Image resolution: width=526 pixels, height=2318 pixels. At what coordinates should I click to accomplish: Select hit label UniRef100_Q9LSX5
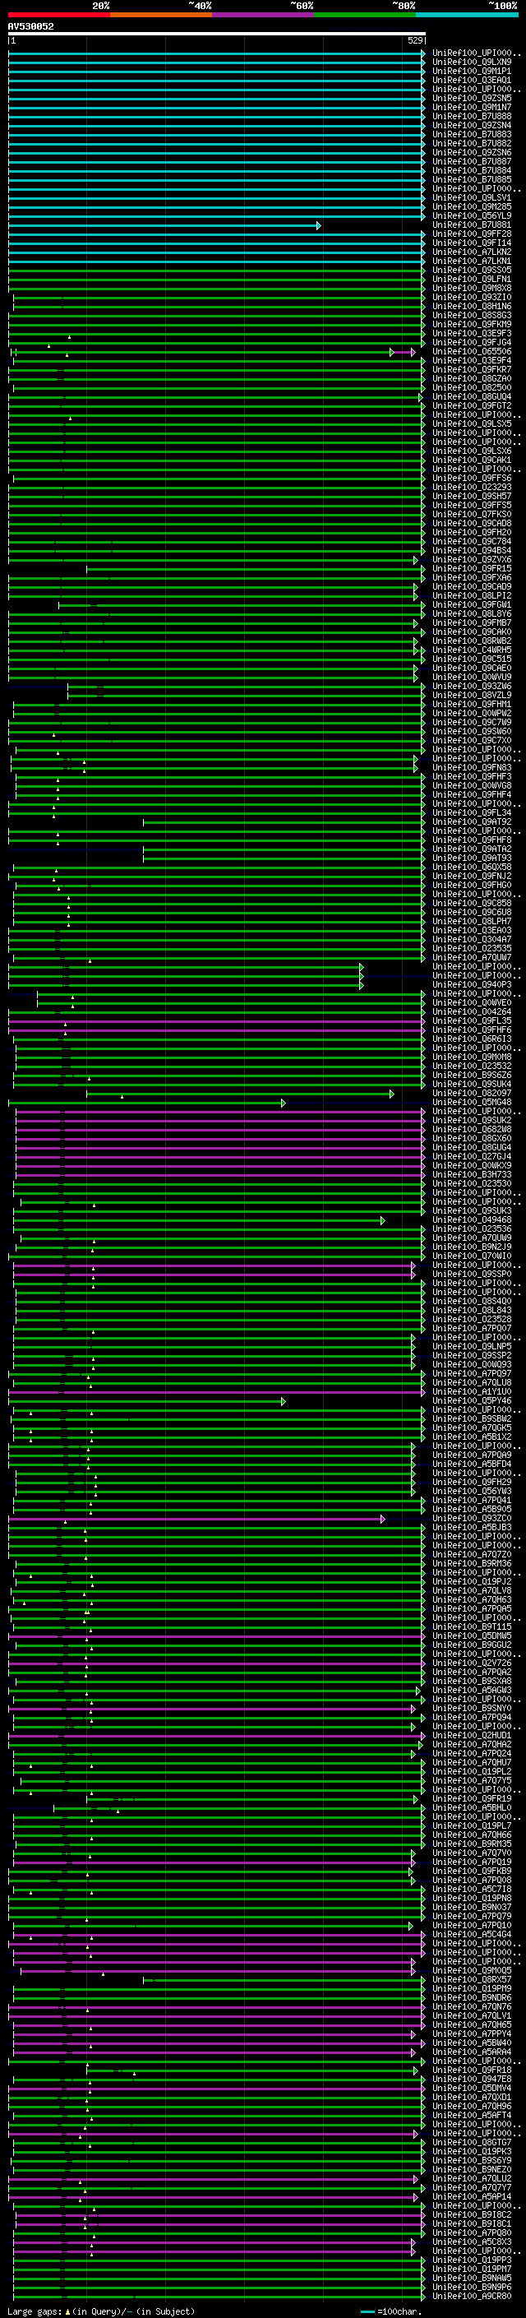click(x=472, y=423)
